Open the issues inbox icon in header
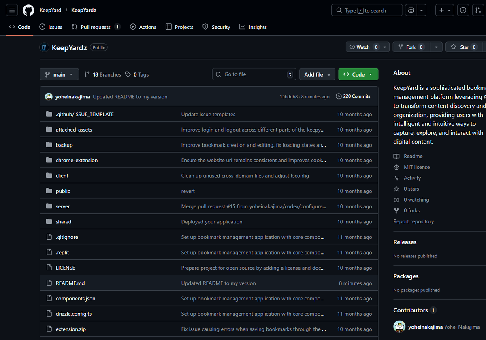Image resolution: width=486 pixels, height=340 pixels. pos(463,10)
